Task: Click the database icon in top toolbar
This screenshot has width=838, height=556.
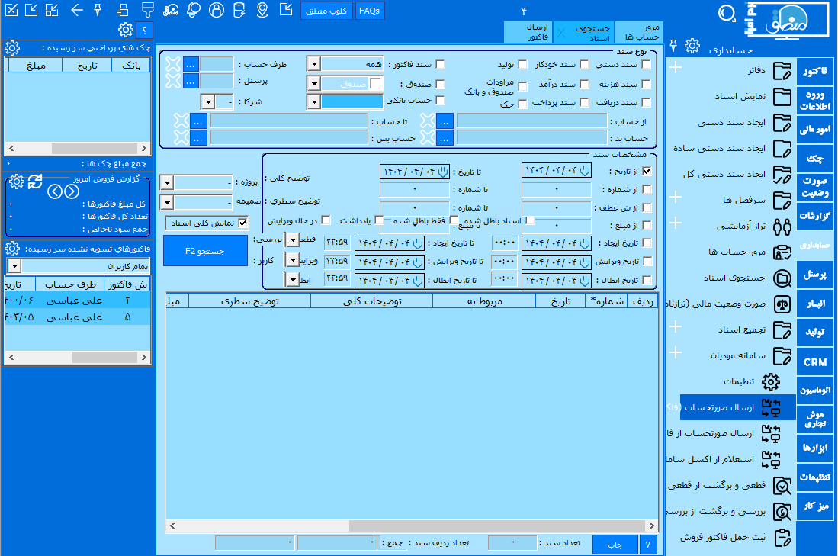Action: coord(239,10)
